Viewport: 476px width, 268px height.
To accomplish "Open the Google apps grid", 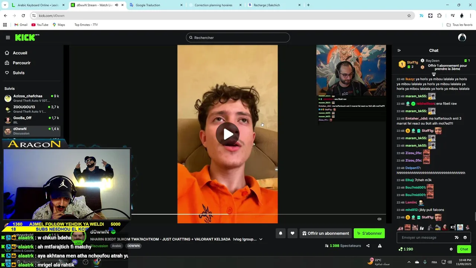I will (x=5, y=25).
